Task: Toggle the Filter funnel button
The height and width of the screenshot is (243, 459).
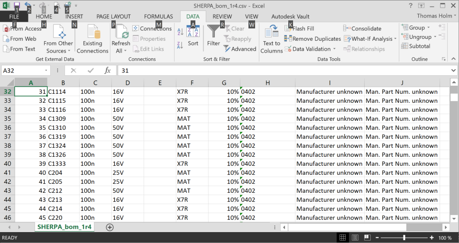Action: pos(213,36)
